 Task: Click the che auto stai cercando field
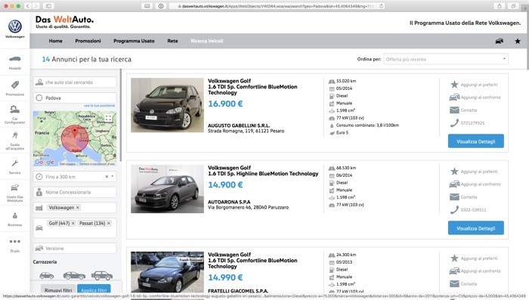coord(75,82)
